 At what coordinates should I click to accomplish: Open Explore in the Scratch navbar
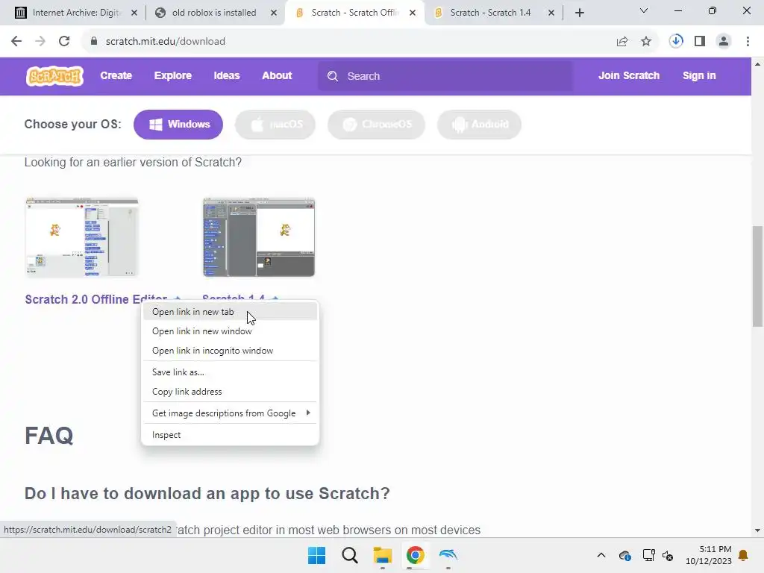tap(173, 75)
